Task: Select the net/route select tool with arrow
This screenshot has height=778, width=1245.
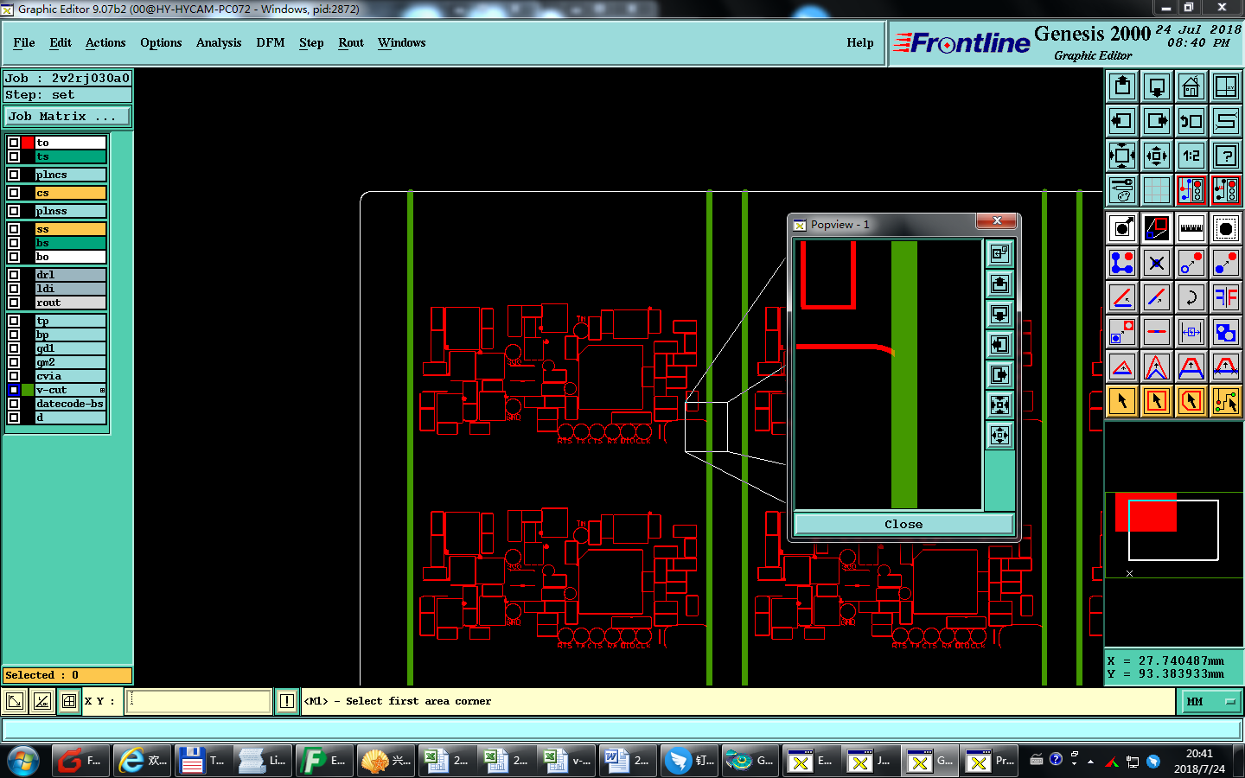Action: pos(1226,401)
